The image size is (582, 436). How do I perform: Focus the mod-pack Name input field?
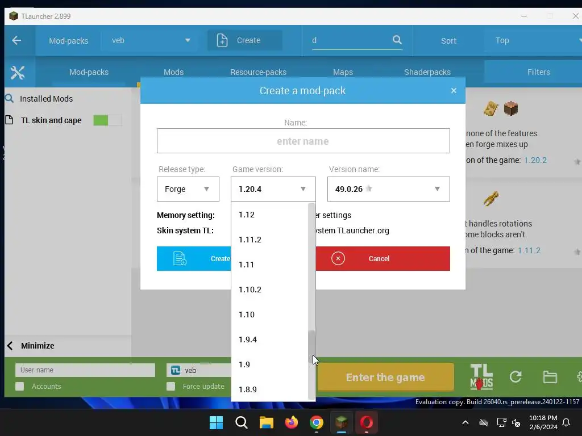click(x=304, y=141)
